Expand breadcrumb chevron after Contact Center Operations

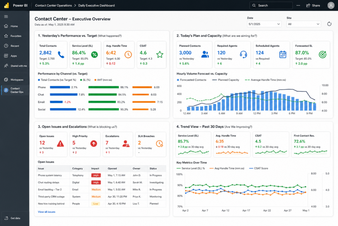pyautogui.click(x=75, y=5)
